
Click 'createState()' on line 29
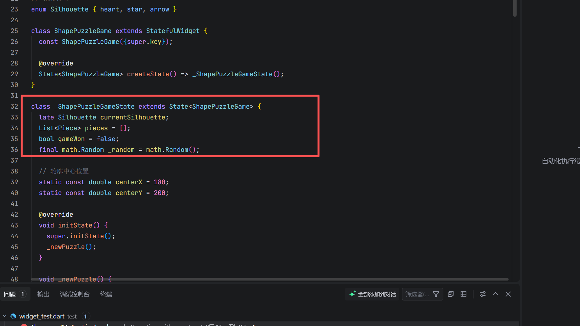pyautogui.click(x=152, y=74)
